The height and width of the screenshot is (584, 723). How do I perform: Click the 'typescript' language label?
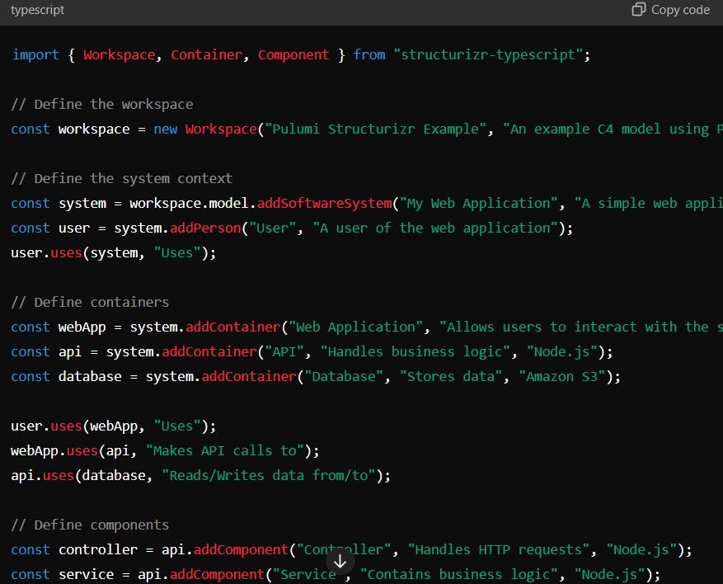37,10
